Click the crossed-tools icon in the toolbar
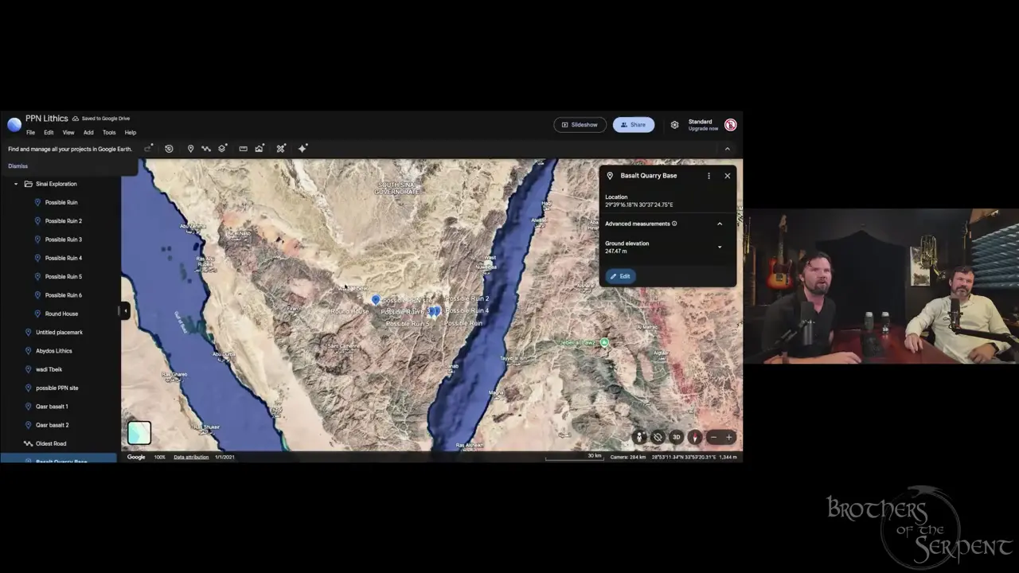The image size is (1019, 573). coord(281,148)
